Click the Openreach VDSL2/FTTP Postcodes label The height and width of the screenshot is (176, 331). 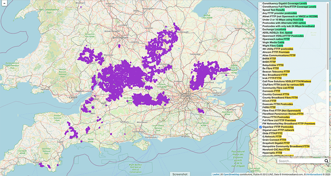point(283,36)
